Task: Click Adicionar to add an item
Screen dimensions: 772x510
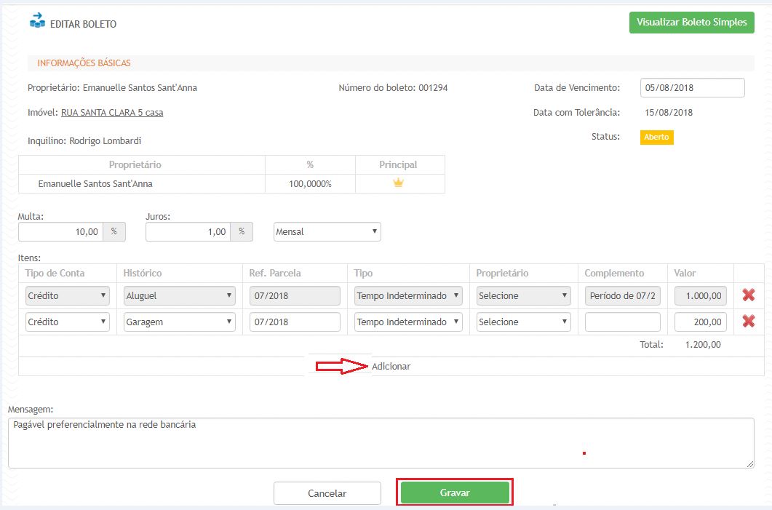Action: (391, 366)
